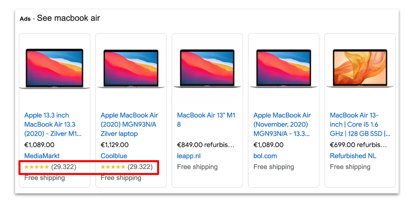Click the MediaMarkt star rating icons
Image resolution: width=406 pixels, height=205 pixels.
(36, 167)
